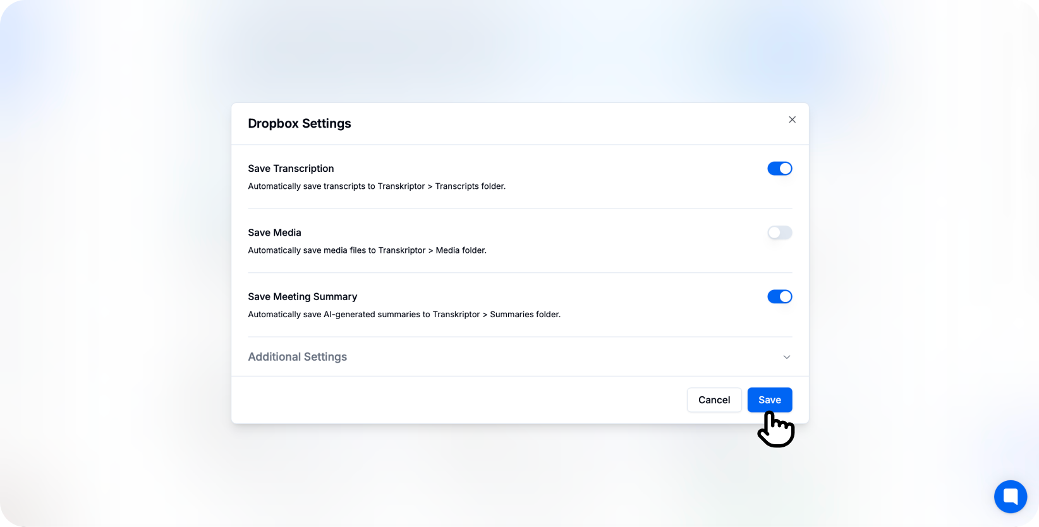Image resolution: width=1039 pixels, height=527 pixels.
Task: Click the dismiss icon of the settings modal
Action: point(792,119)
